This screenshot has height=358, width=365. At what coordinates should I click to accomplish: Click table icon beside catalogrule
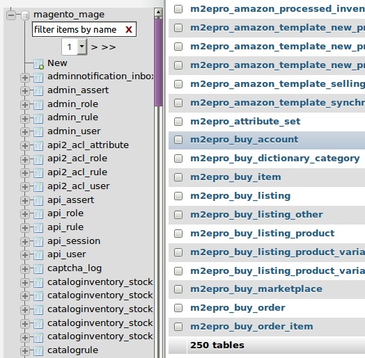[38, 351]
